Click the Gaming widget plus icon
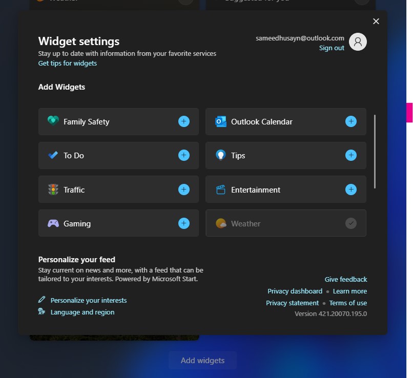The width and height of the screenshot is (413, 378). click(184, 223)
